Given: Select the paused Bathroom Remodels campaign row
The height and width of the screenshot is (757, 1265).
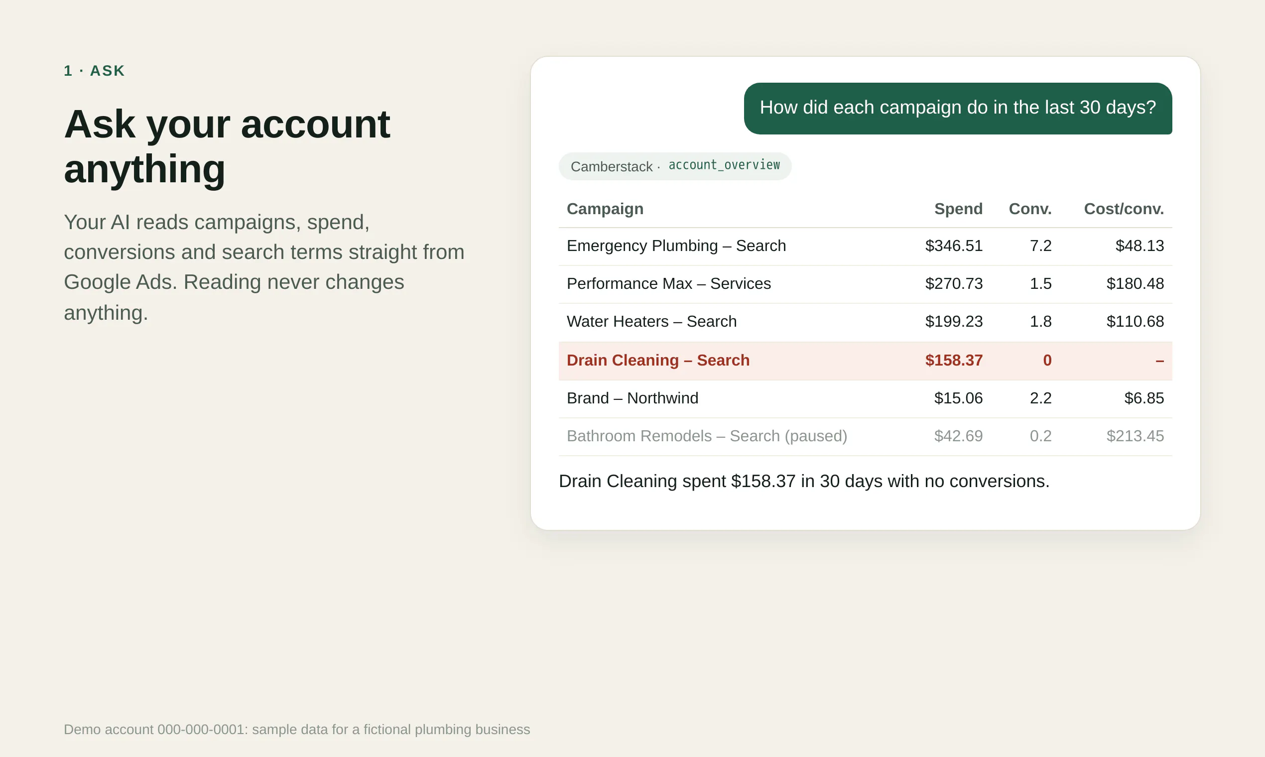Looking at the screenshot, I should [865, 437].
